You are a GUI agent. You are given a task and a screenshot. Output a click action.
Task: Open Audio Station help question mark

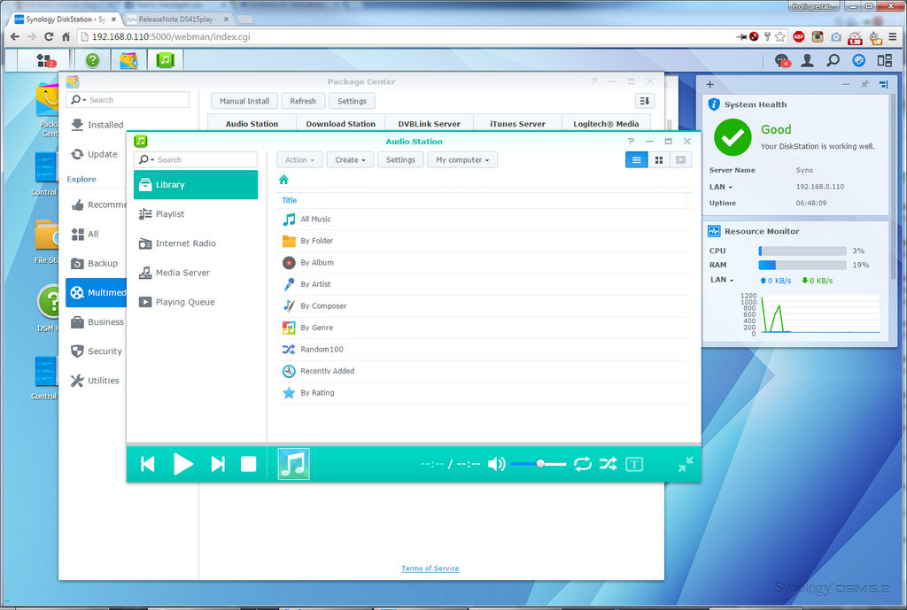pos(631,141)
